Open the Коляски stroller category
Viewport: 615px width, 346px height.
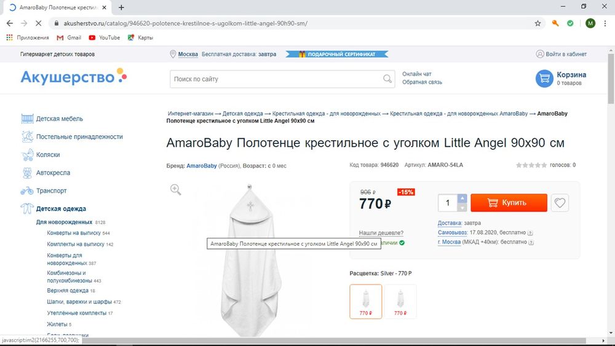[x=48, y=155]
